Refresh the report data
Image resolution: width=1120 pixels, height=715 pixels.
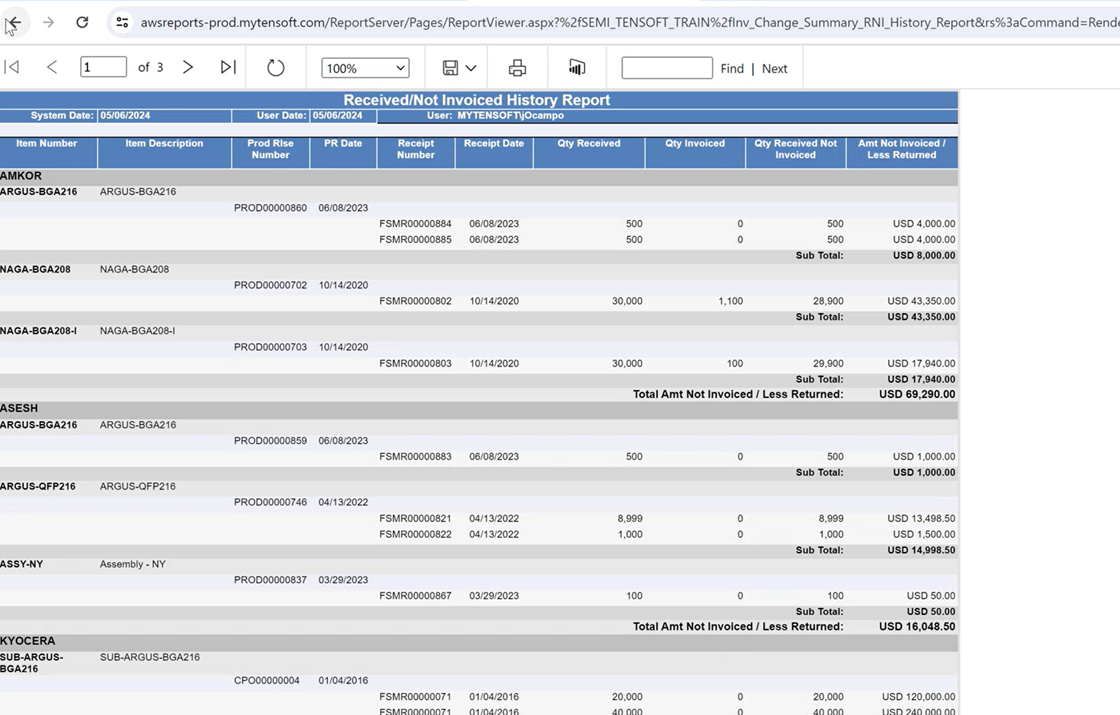(274, 67)
